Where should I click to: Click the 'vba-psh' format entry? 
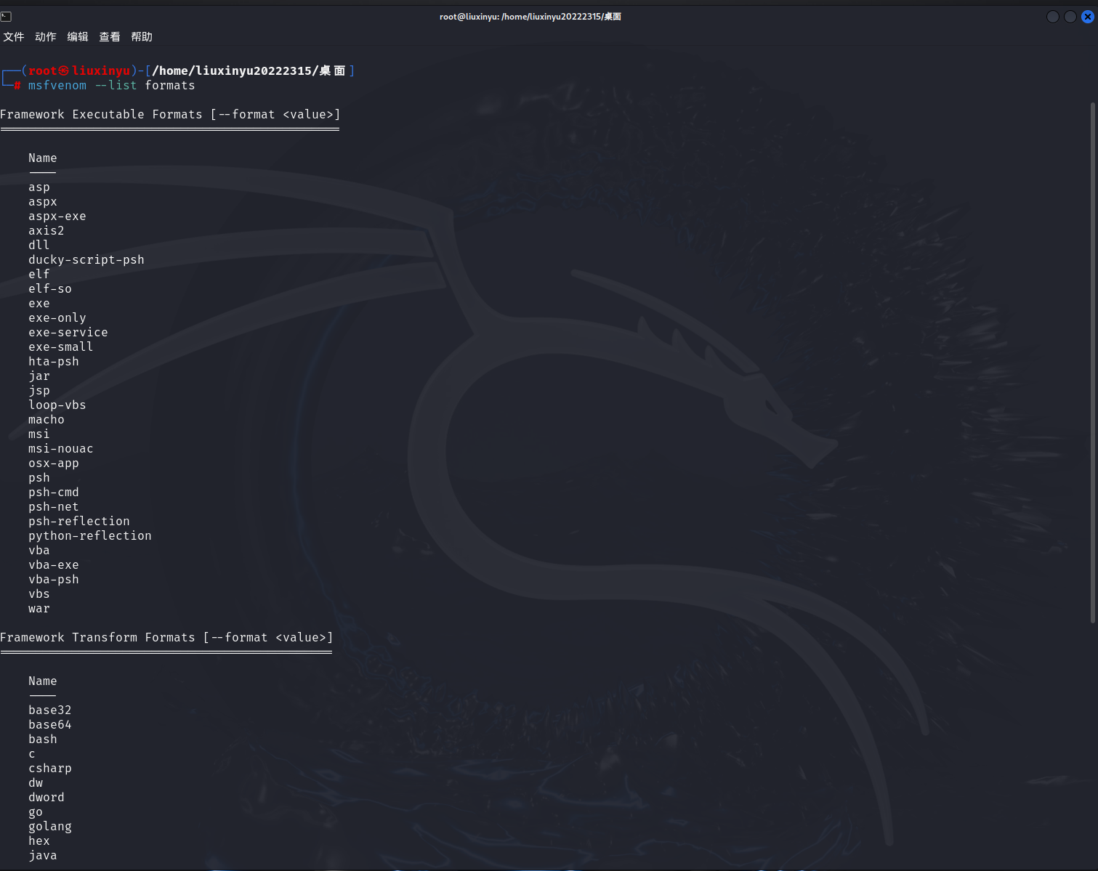pos(54,580)
